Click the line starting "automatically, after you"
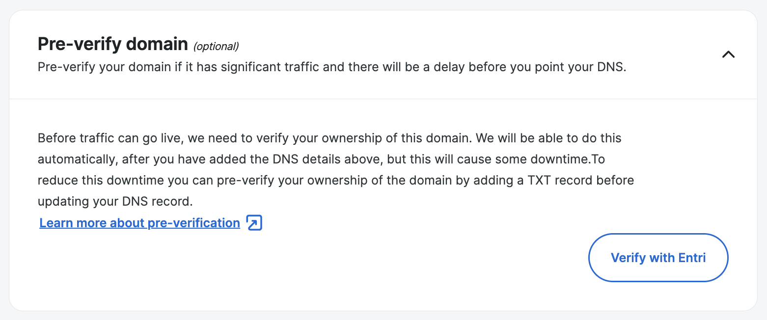The image size is (767, 320). [98, 159]
